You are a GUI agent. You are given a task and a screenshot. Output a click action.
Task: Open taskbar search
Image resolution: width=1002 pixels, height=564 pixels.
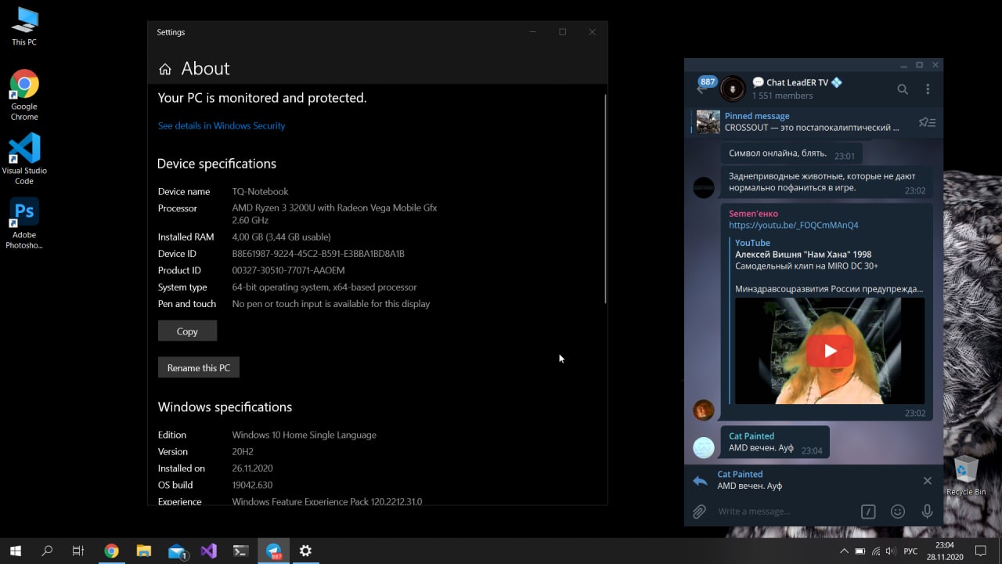(x=47, y=551)
